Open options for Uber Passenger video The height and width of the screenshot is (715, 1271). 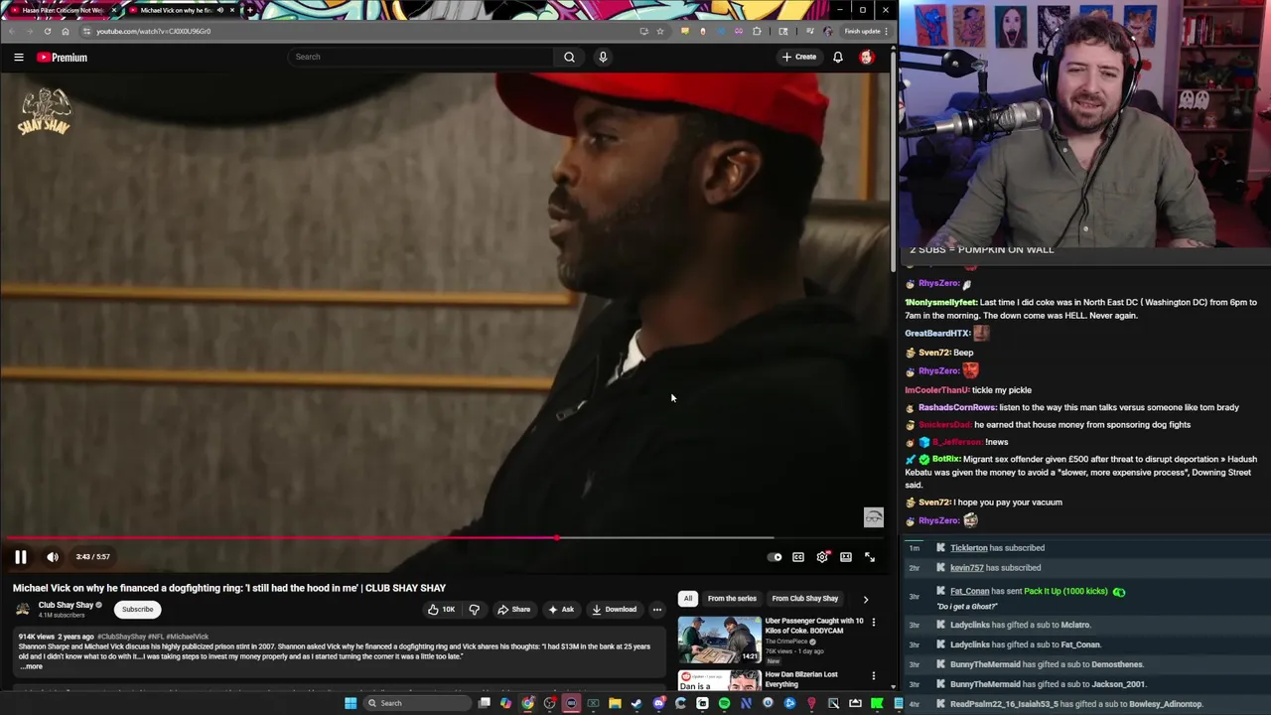tap(874, 623)
